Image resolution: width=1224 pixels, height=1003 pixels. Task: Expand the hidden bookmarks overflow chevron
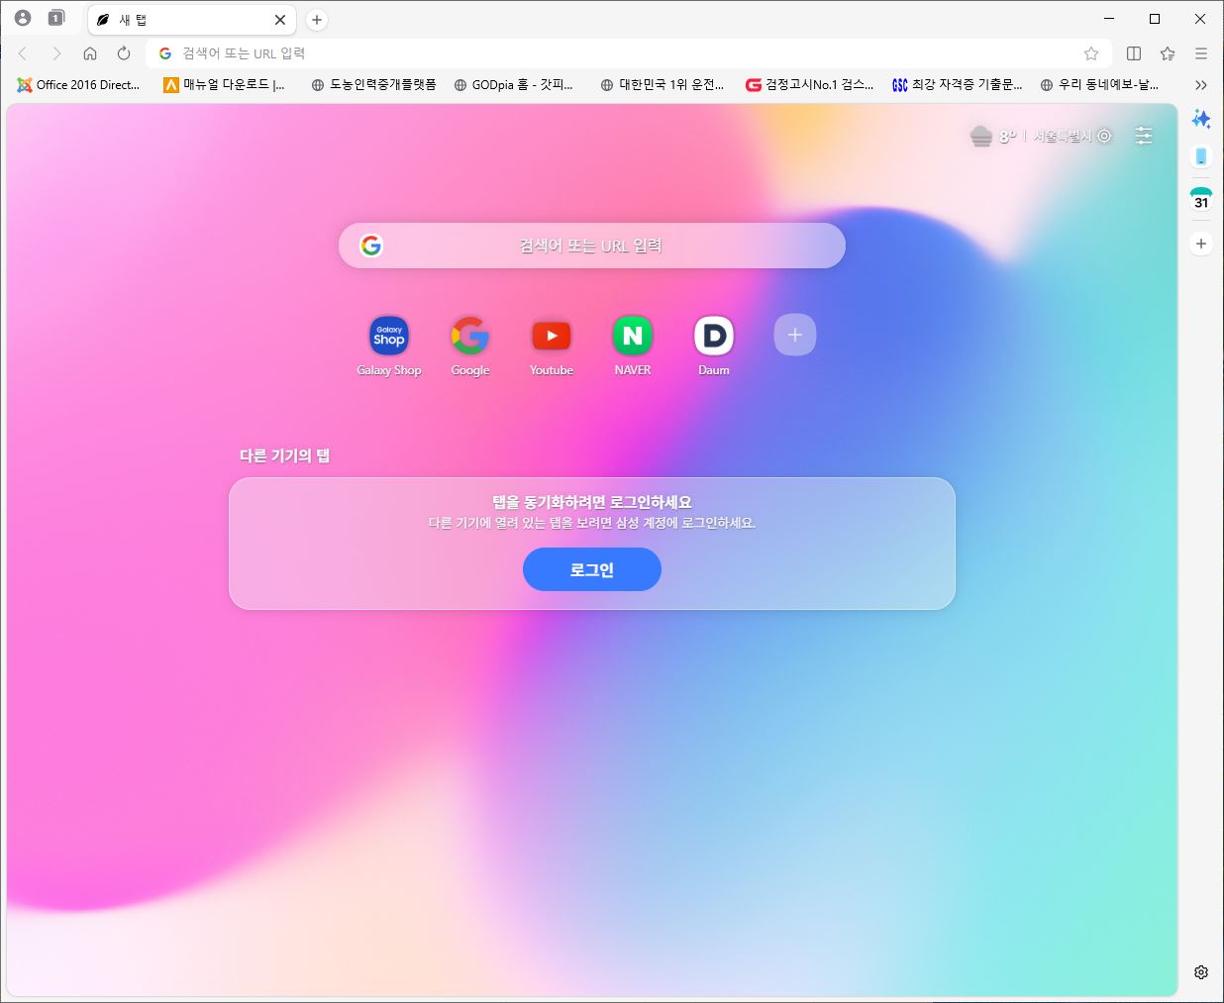(1200, 85)
